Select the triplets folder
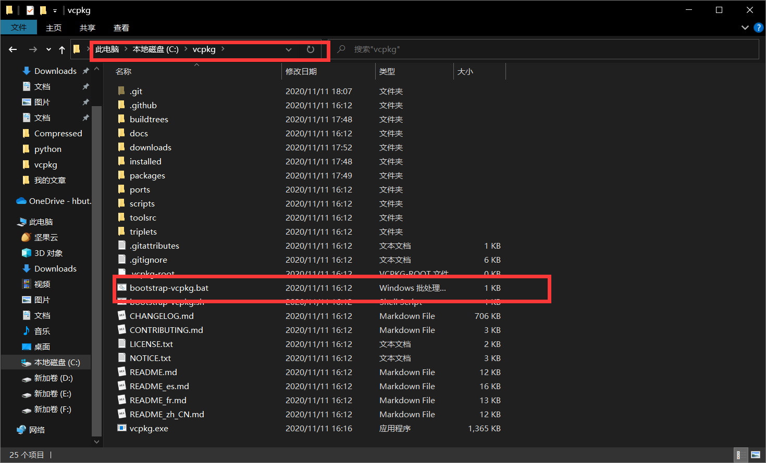Image resolution: width=766 pixels, height=463 pixels. (143, 231)
